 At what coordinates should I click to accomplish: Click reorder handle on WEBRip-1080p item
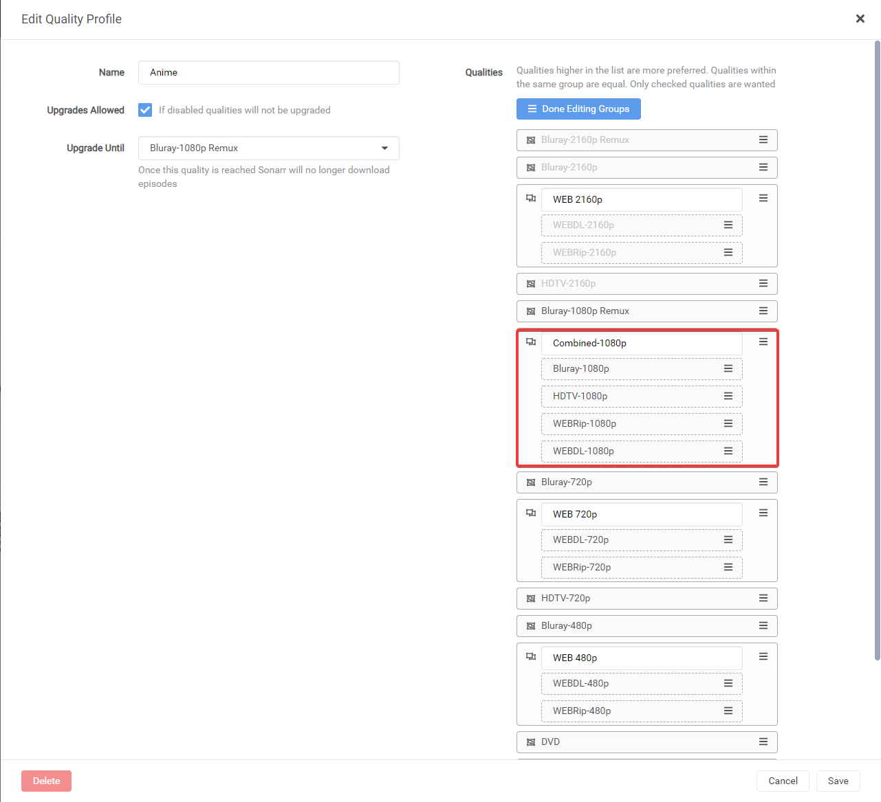728,423
